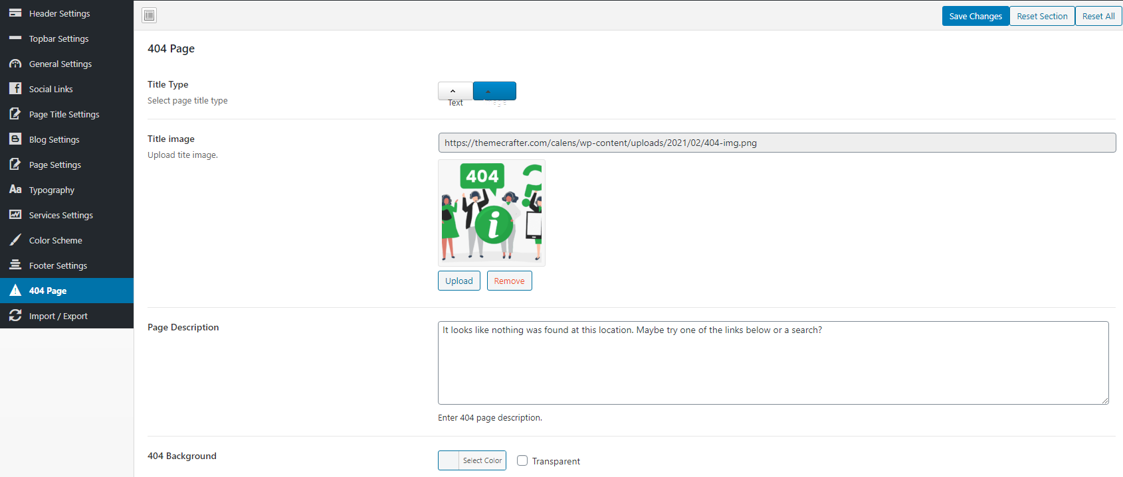Click the Import / Export refresh icon
This screenshot has height=477, width=1123.
[x=15, y=316]
